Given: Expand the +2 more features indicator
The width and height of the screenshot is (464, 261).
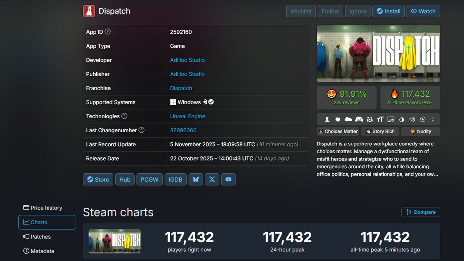Looking at the screenshot, I should point(432,119).
